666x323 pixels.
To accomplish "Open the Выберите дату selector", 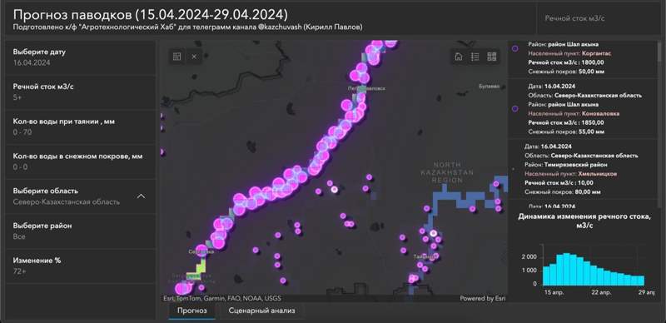I will coord(81,57).
